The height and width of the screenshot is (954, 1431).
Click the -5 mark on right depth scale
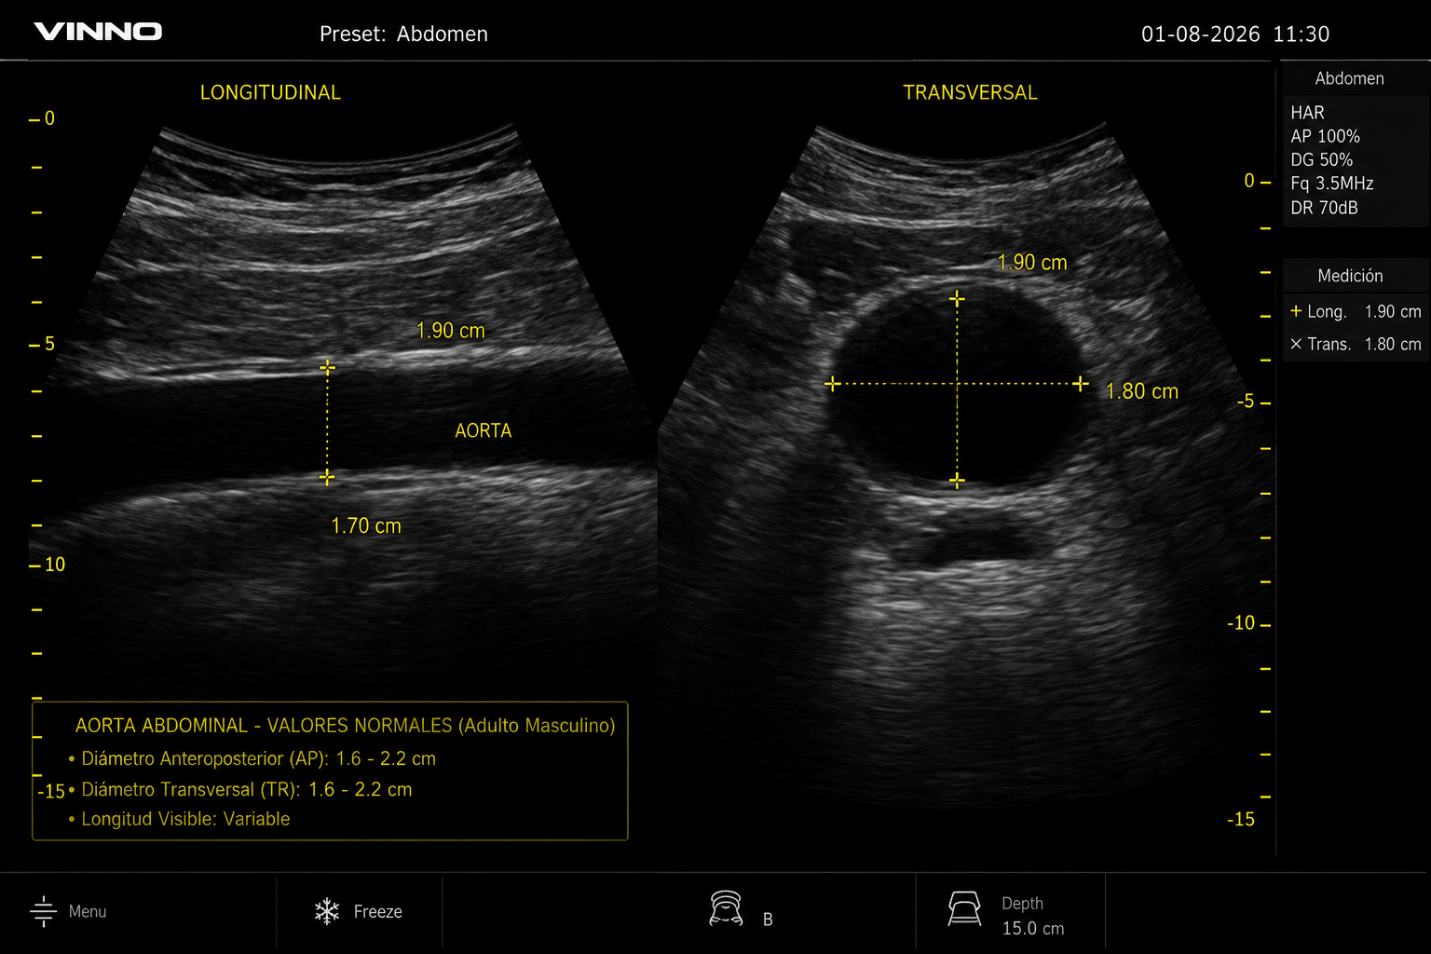coord(1253,402)
